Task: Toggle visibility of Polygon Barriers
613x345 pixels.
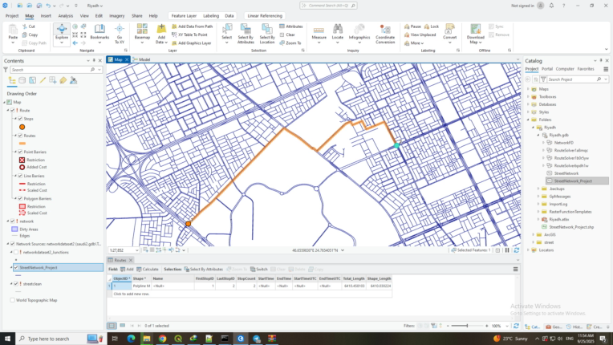Action: pos(20,198)
